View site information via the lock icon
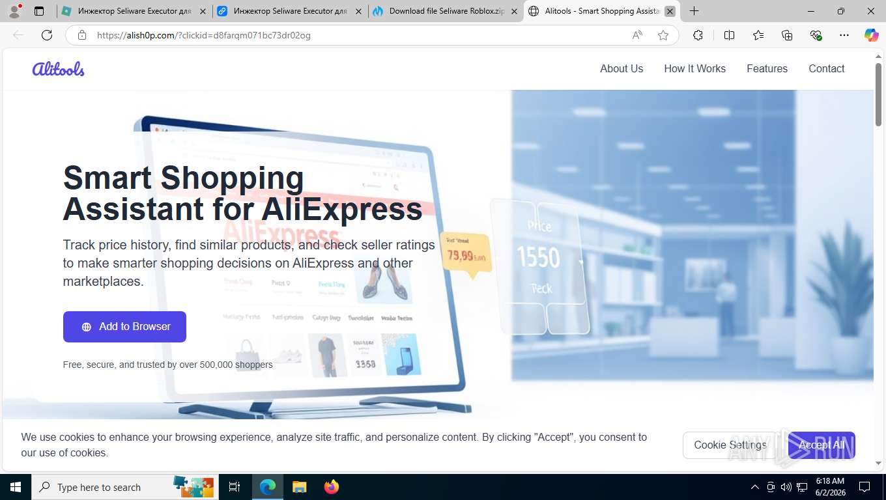The height and width of the screenshot is (500, 886). tap(82, 35)
